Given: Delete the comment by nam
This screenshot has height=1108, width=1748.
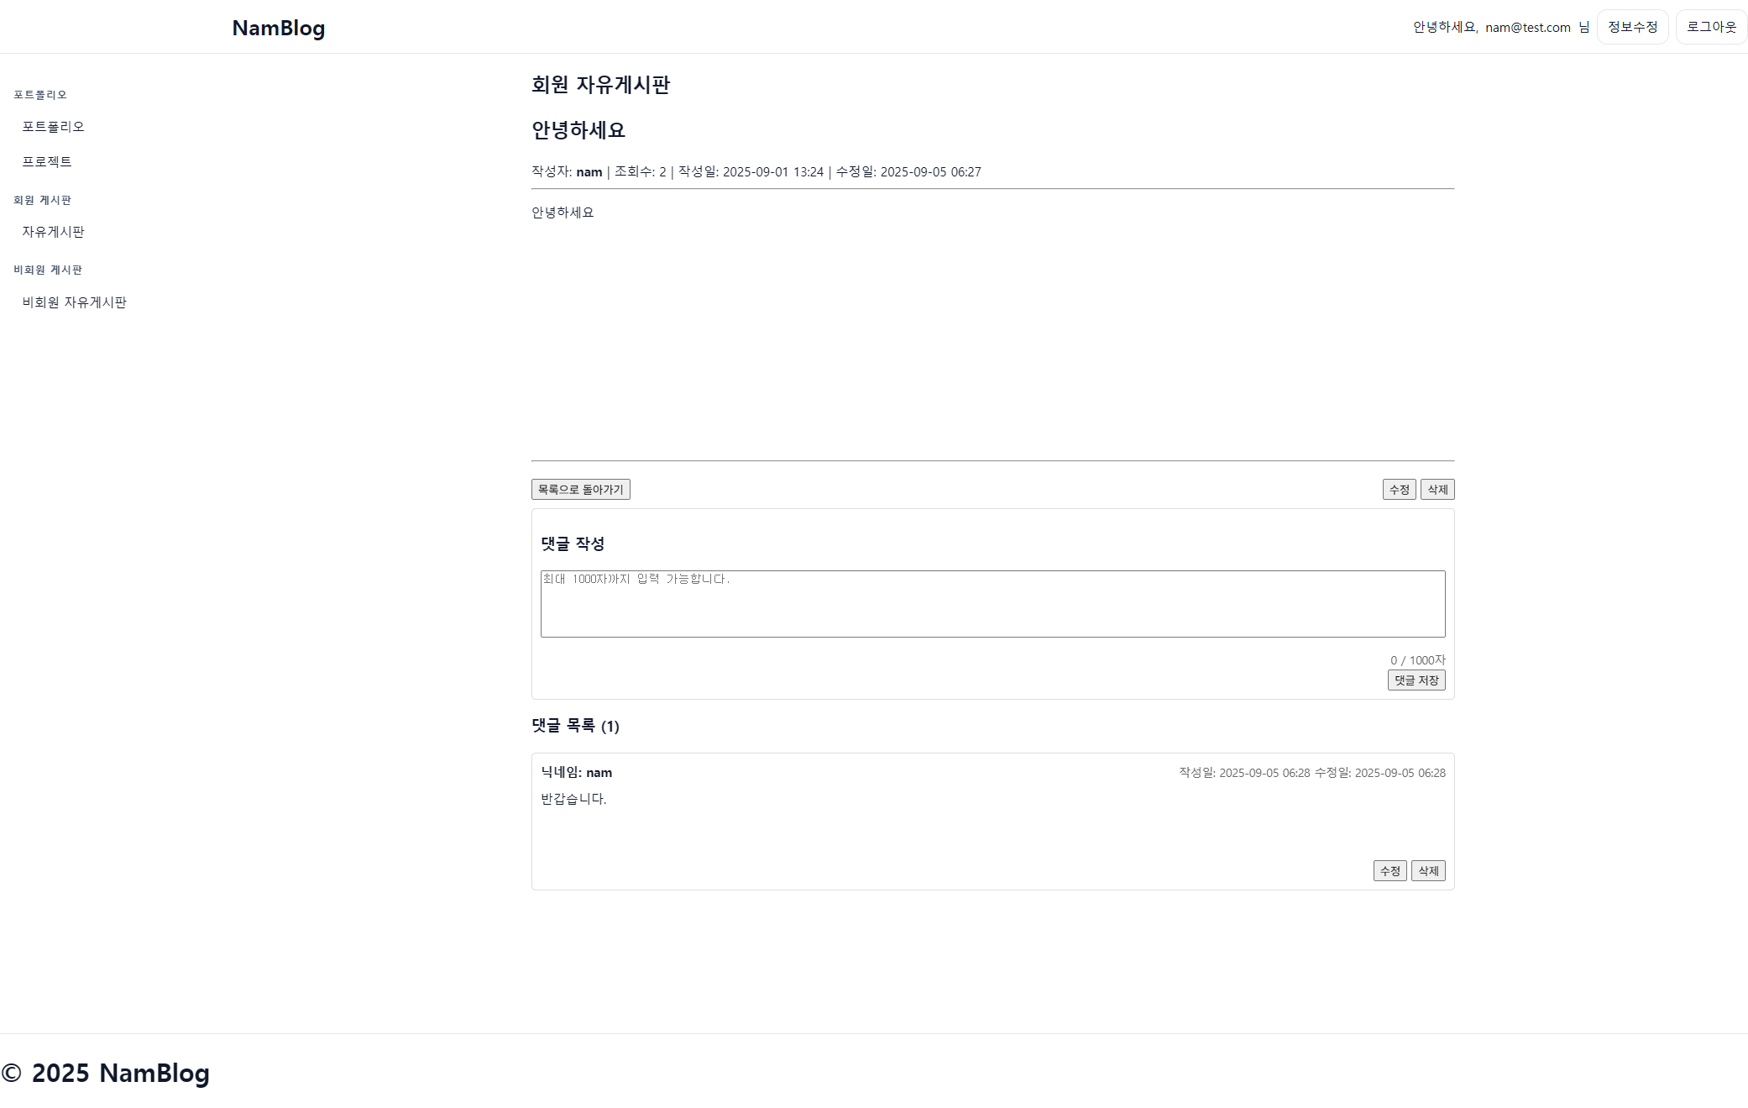Looking at the screenshot, I should pos(1427,871).
